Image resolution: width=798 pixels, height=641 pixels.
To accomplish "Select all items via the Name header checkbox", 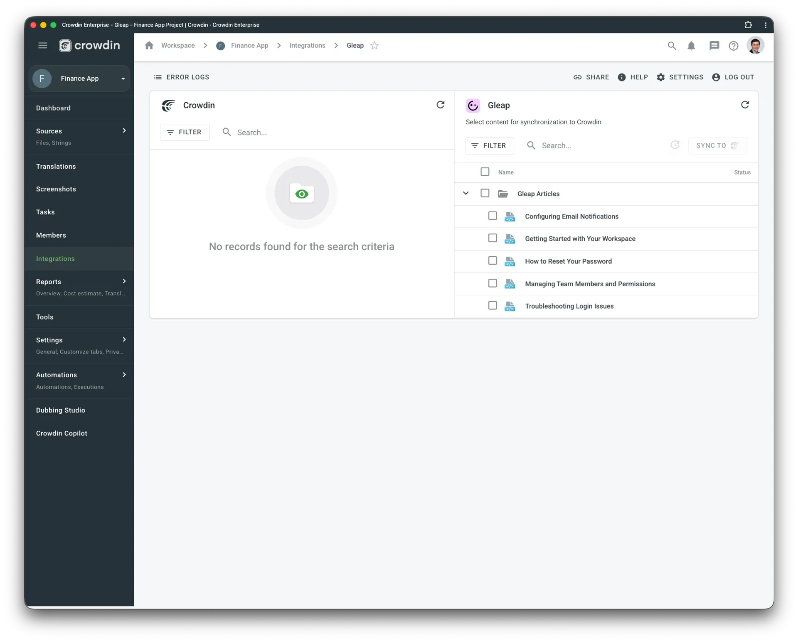I will [x=485, y=172].
